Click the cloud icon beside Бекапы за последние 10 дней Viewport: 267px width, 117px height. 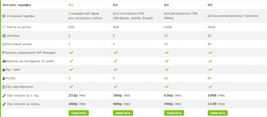tap(4, 61)
